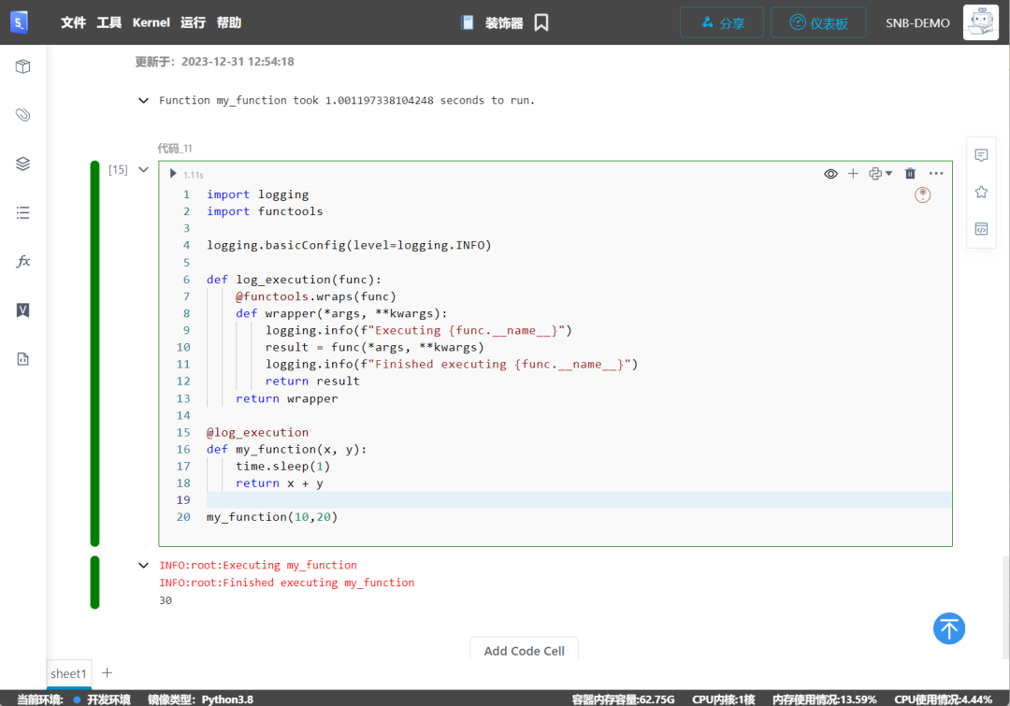This screenshot has height=706, width=1010.
Task: Click the 1.11s execution time label
Action: click(194, 175)
